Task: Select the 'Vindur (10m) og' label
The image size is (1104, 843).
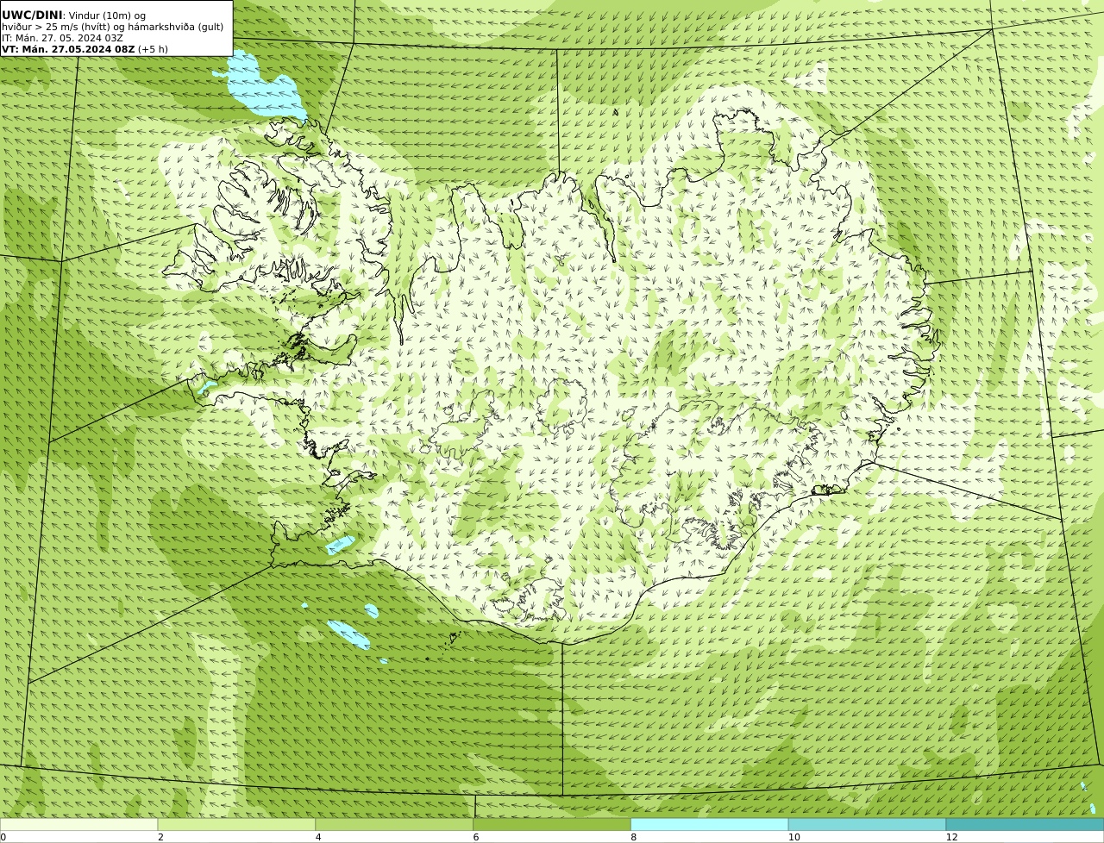Action: 107,16
